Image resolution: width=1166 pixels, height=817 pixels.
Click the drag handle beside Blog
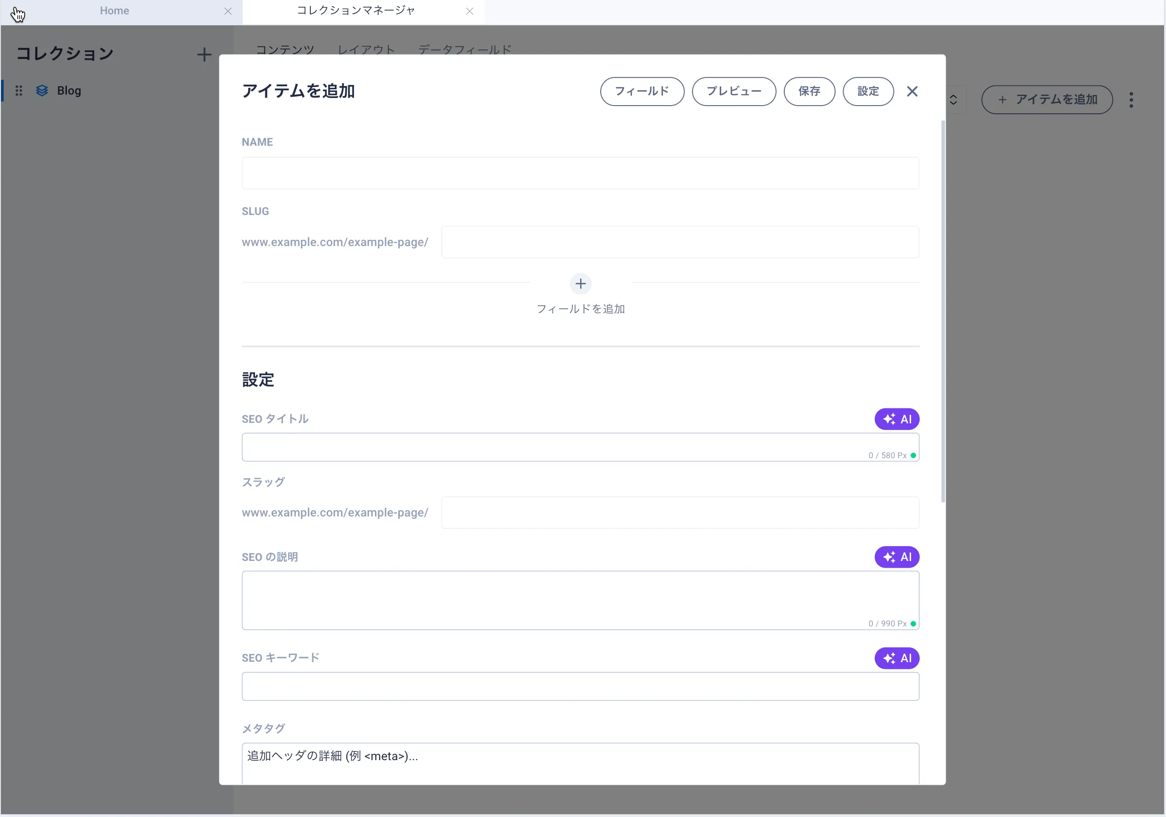(x=19, y=91)
